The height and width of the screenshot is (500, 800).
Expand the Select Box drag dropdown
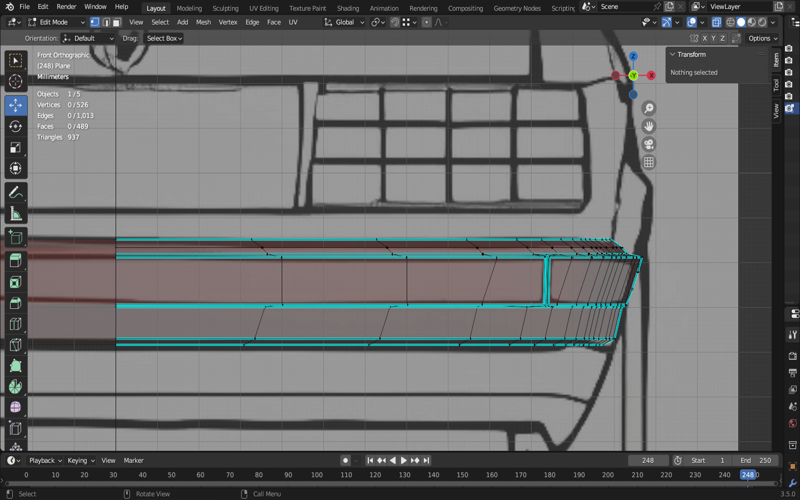164,38
